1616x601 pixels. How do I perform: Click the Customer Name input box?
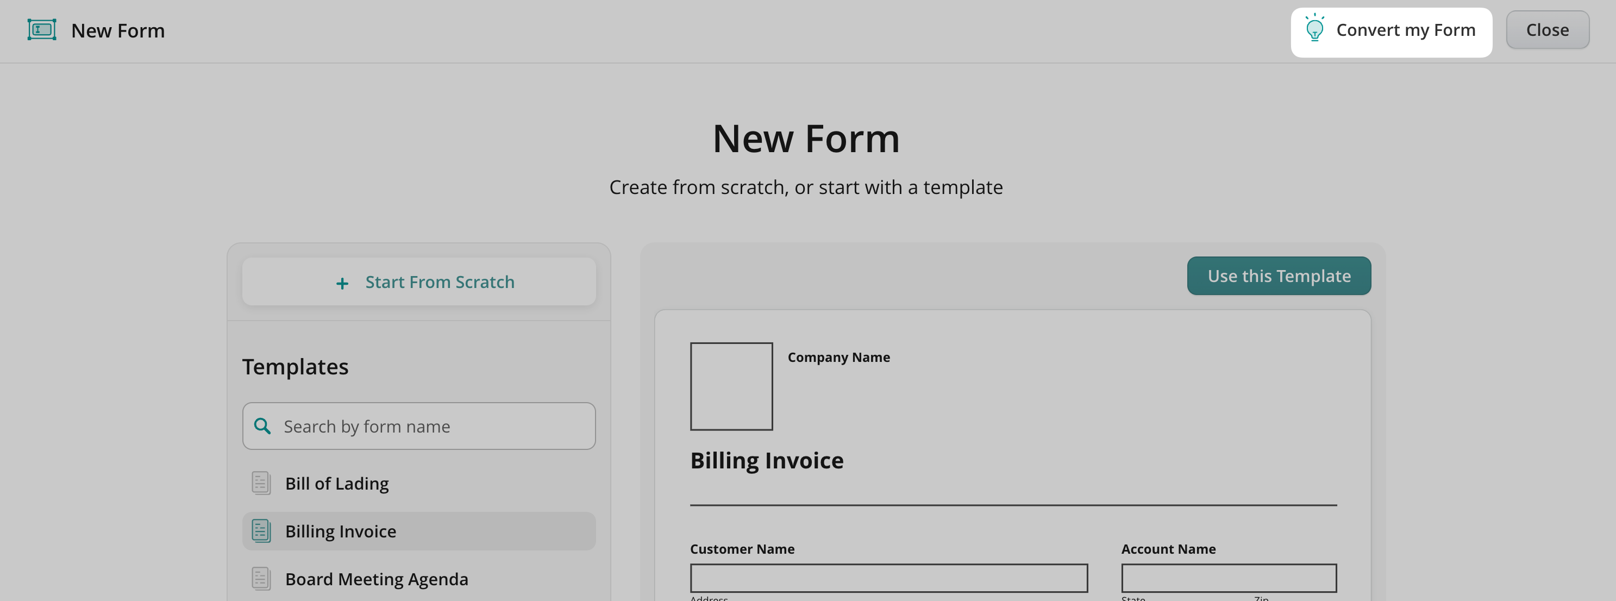[x=888, y=578]
